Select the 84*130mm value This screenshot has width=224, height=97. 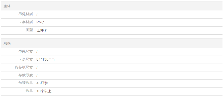tap(45, 59)
